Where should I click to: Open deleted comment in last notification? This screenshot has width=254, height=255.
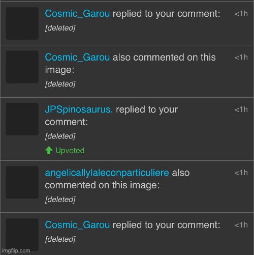pos(60,239)
